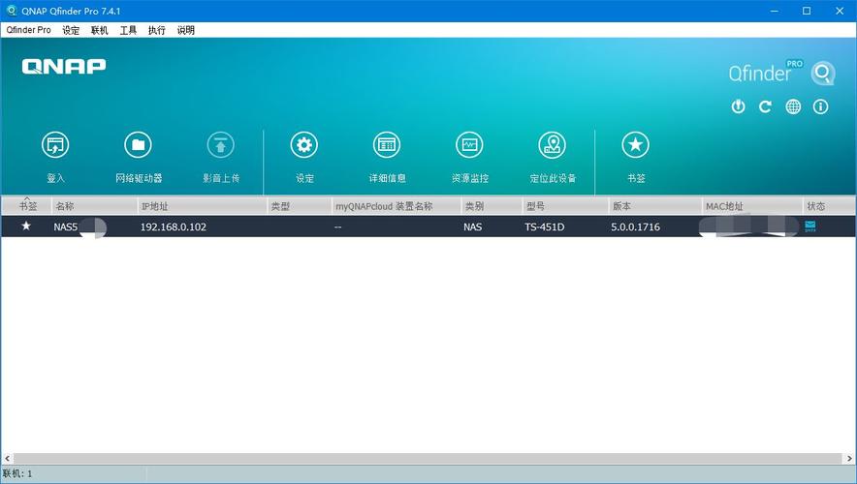Viewport: 857px width, 484px height.
Task: Sort by the 状态 column header
Action: click(x=829, y=206)
